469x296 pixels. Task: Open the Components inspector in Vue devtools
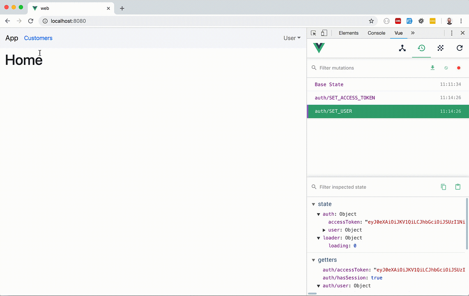[402, 48]
